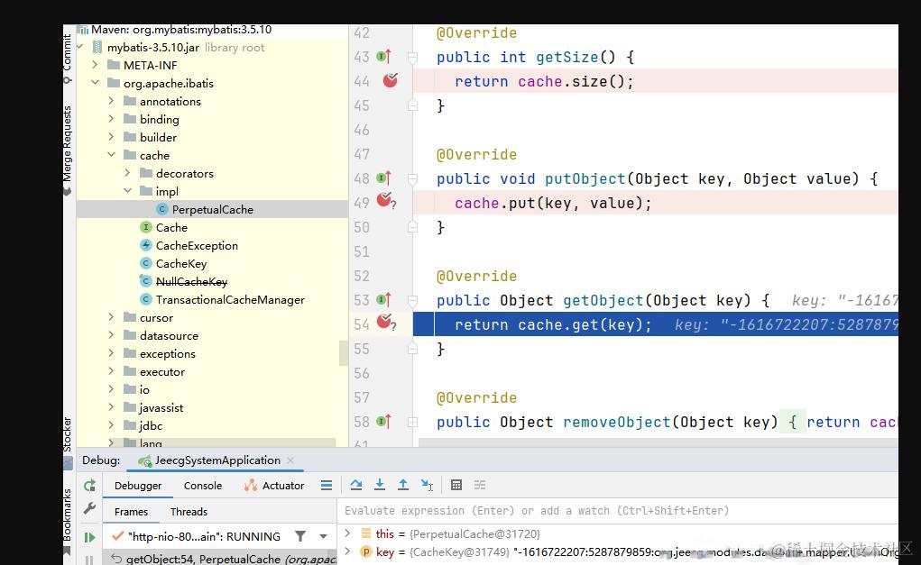Screen dimensions: 921x565
Task: Expand the 'this' variable node
Action: click(x=347, y=533)
